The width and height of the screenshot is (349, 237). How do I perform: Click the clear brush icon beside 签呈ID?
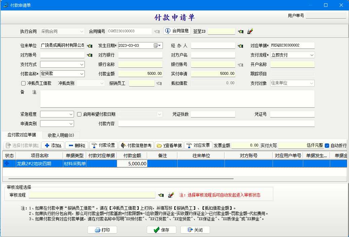[250, 31]
